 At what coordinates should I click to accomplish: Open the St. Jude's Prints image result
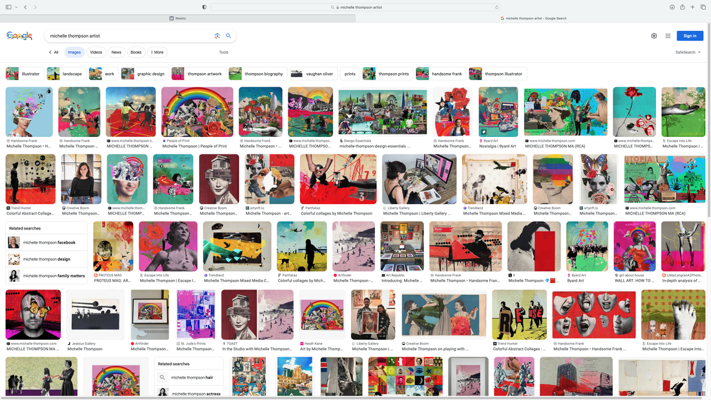(195, 315)
